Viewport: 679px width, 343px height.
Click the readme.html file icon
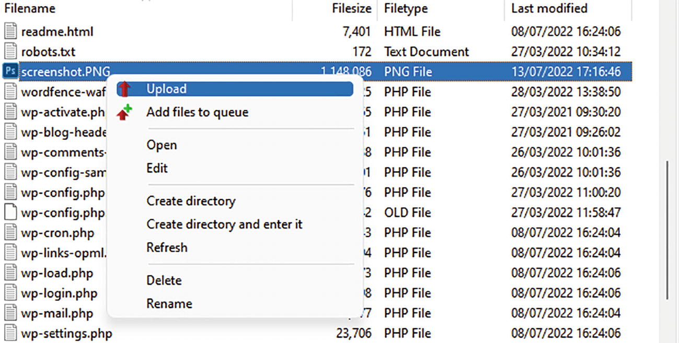pos(10,31)
